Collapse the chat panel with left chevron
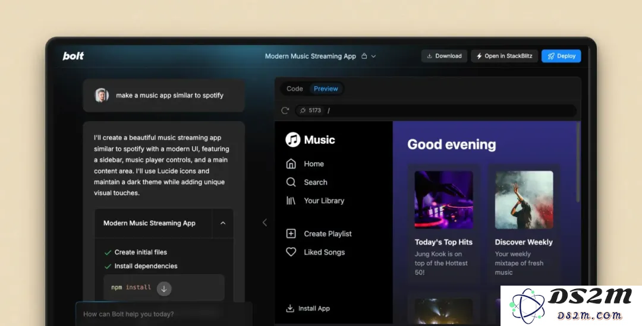The width and height of the screenshot is (642, 326). click(265, 223)
